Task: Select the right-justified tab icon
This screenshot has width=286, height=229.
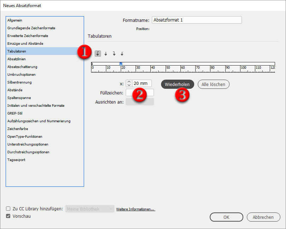Action: click(114, 54)
